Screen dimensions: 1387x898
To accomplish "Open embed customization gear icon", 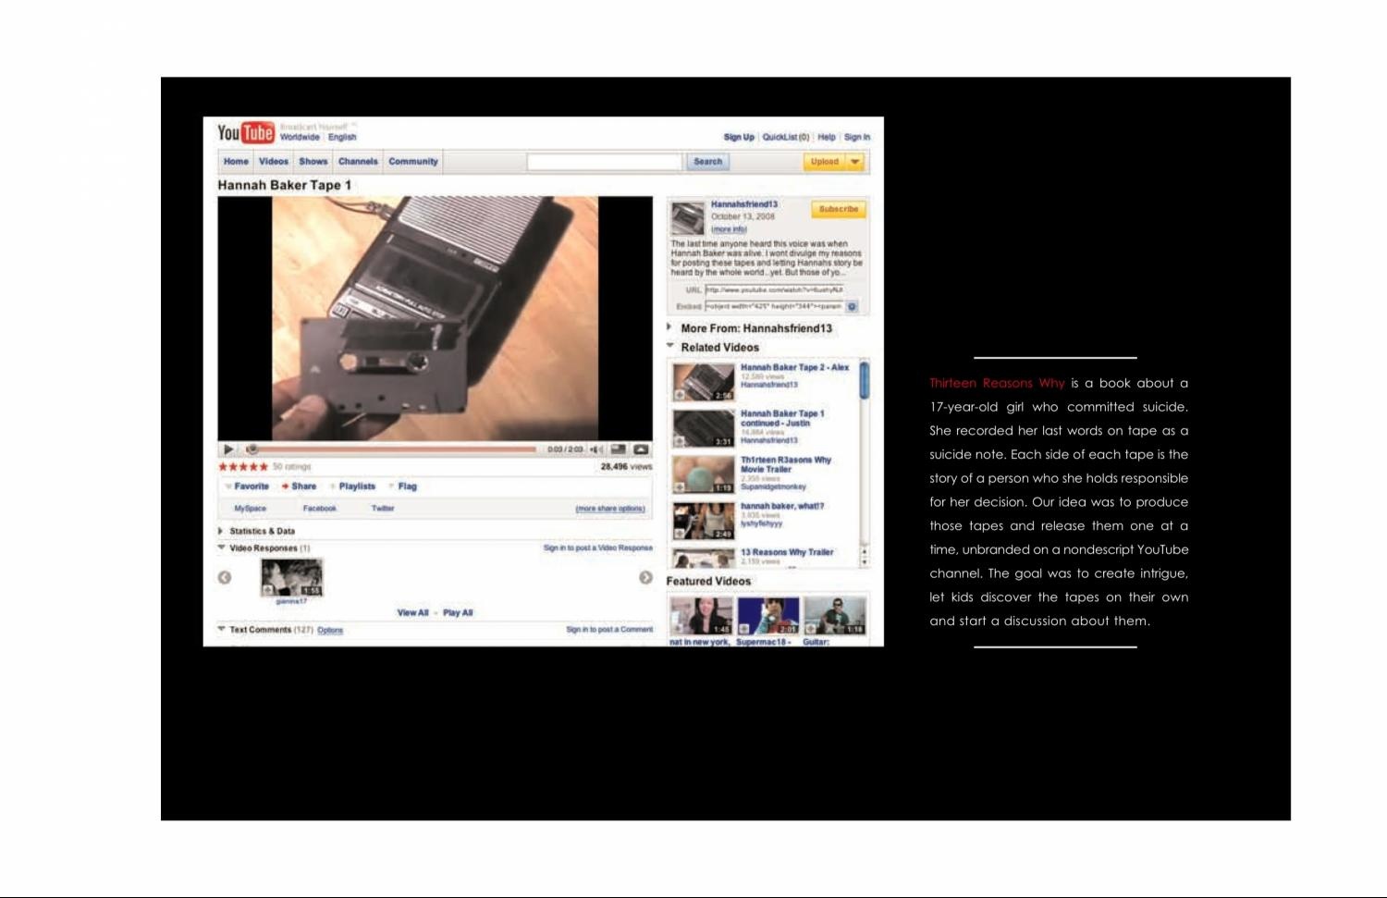I will tap(852, 306).
